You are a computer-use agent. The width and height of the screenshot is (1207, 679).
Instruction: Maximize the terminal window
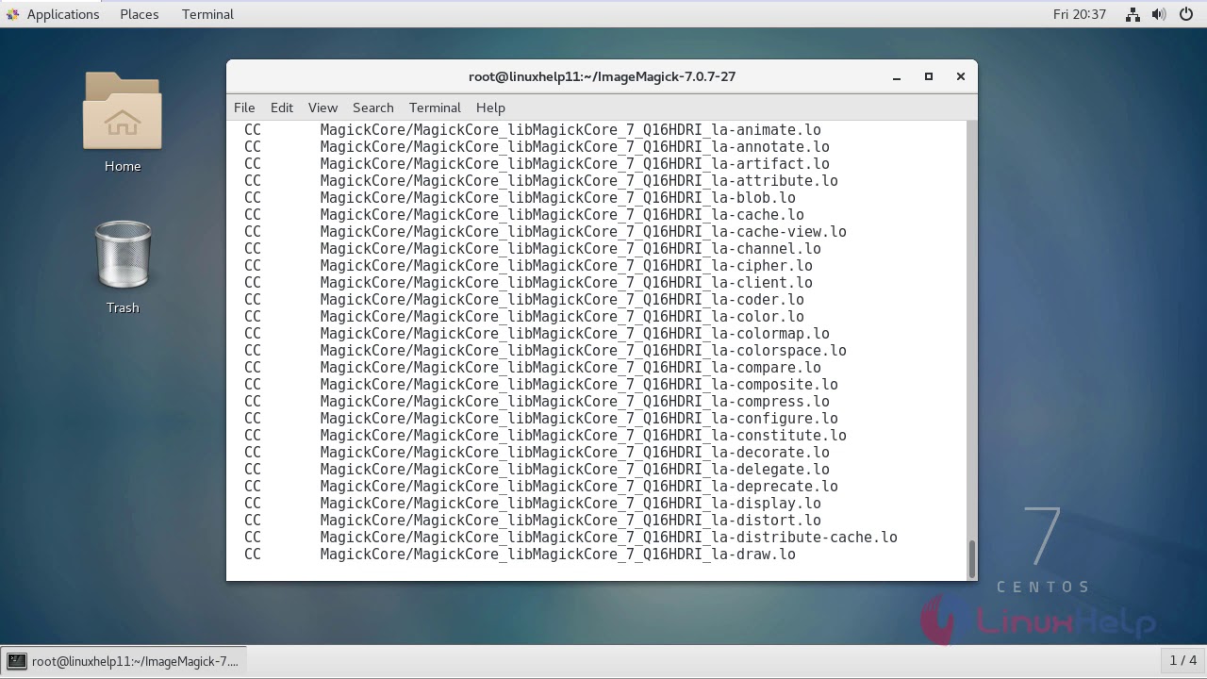[x=929, y=76]
